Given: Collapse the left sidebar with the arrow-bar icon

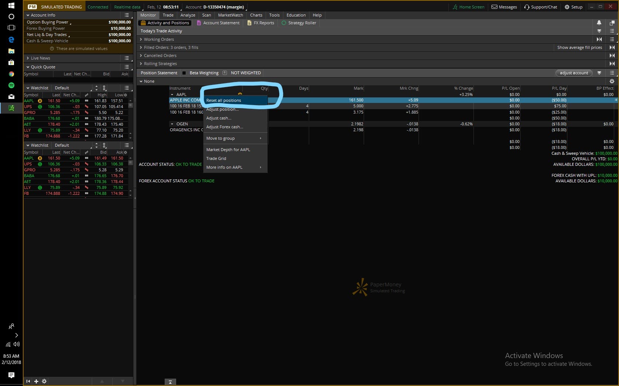Looking at the screenshot, I should point(28,381).
